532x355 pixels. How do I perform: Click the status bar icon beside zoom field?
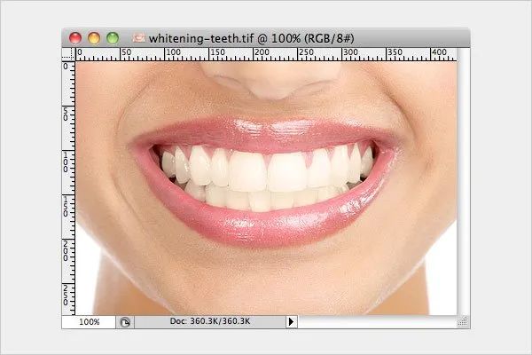124,322
